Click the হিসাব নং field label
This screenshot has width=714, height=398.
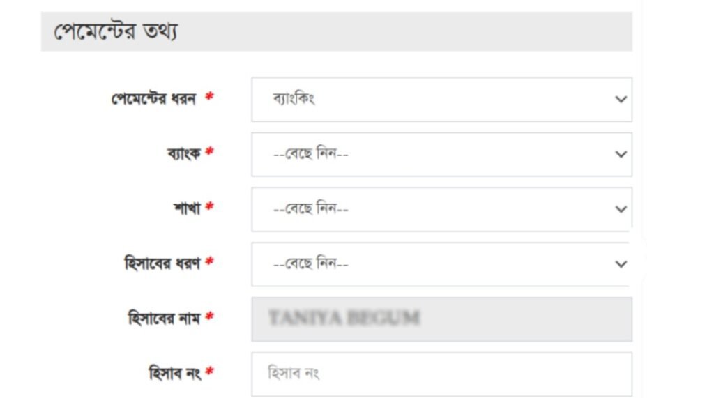tap(174, 374)
